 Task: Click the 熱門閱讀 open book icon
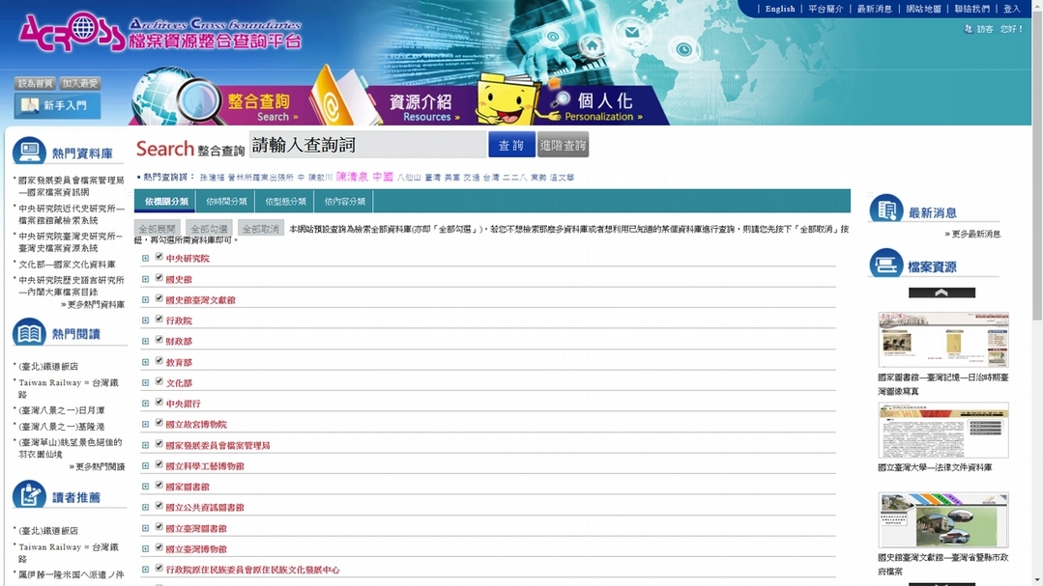coord(29,333)
